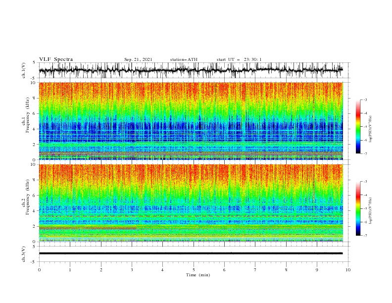This screenshot has height=303, width=392.
Task: Click the "ch.3(V)" axis label
Action: 24,254
